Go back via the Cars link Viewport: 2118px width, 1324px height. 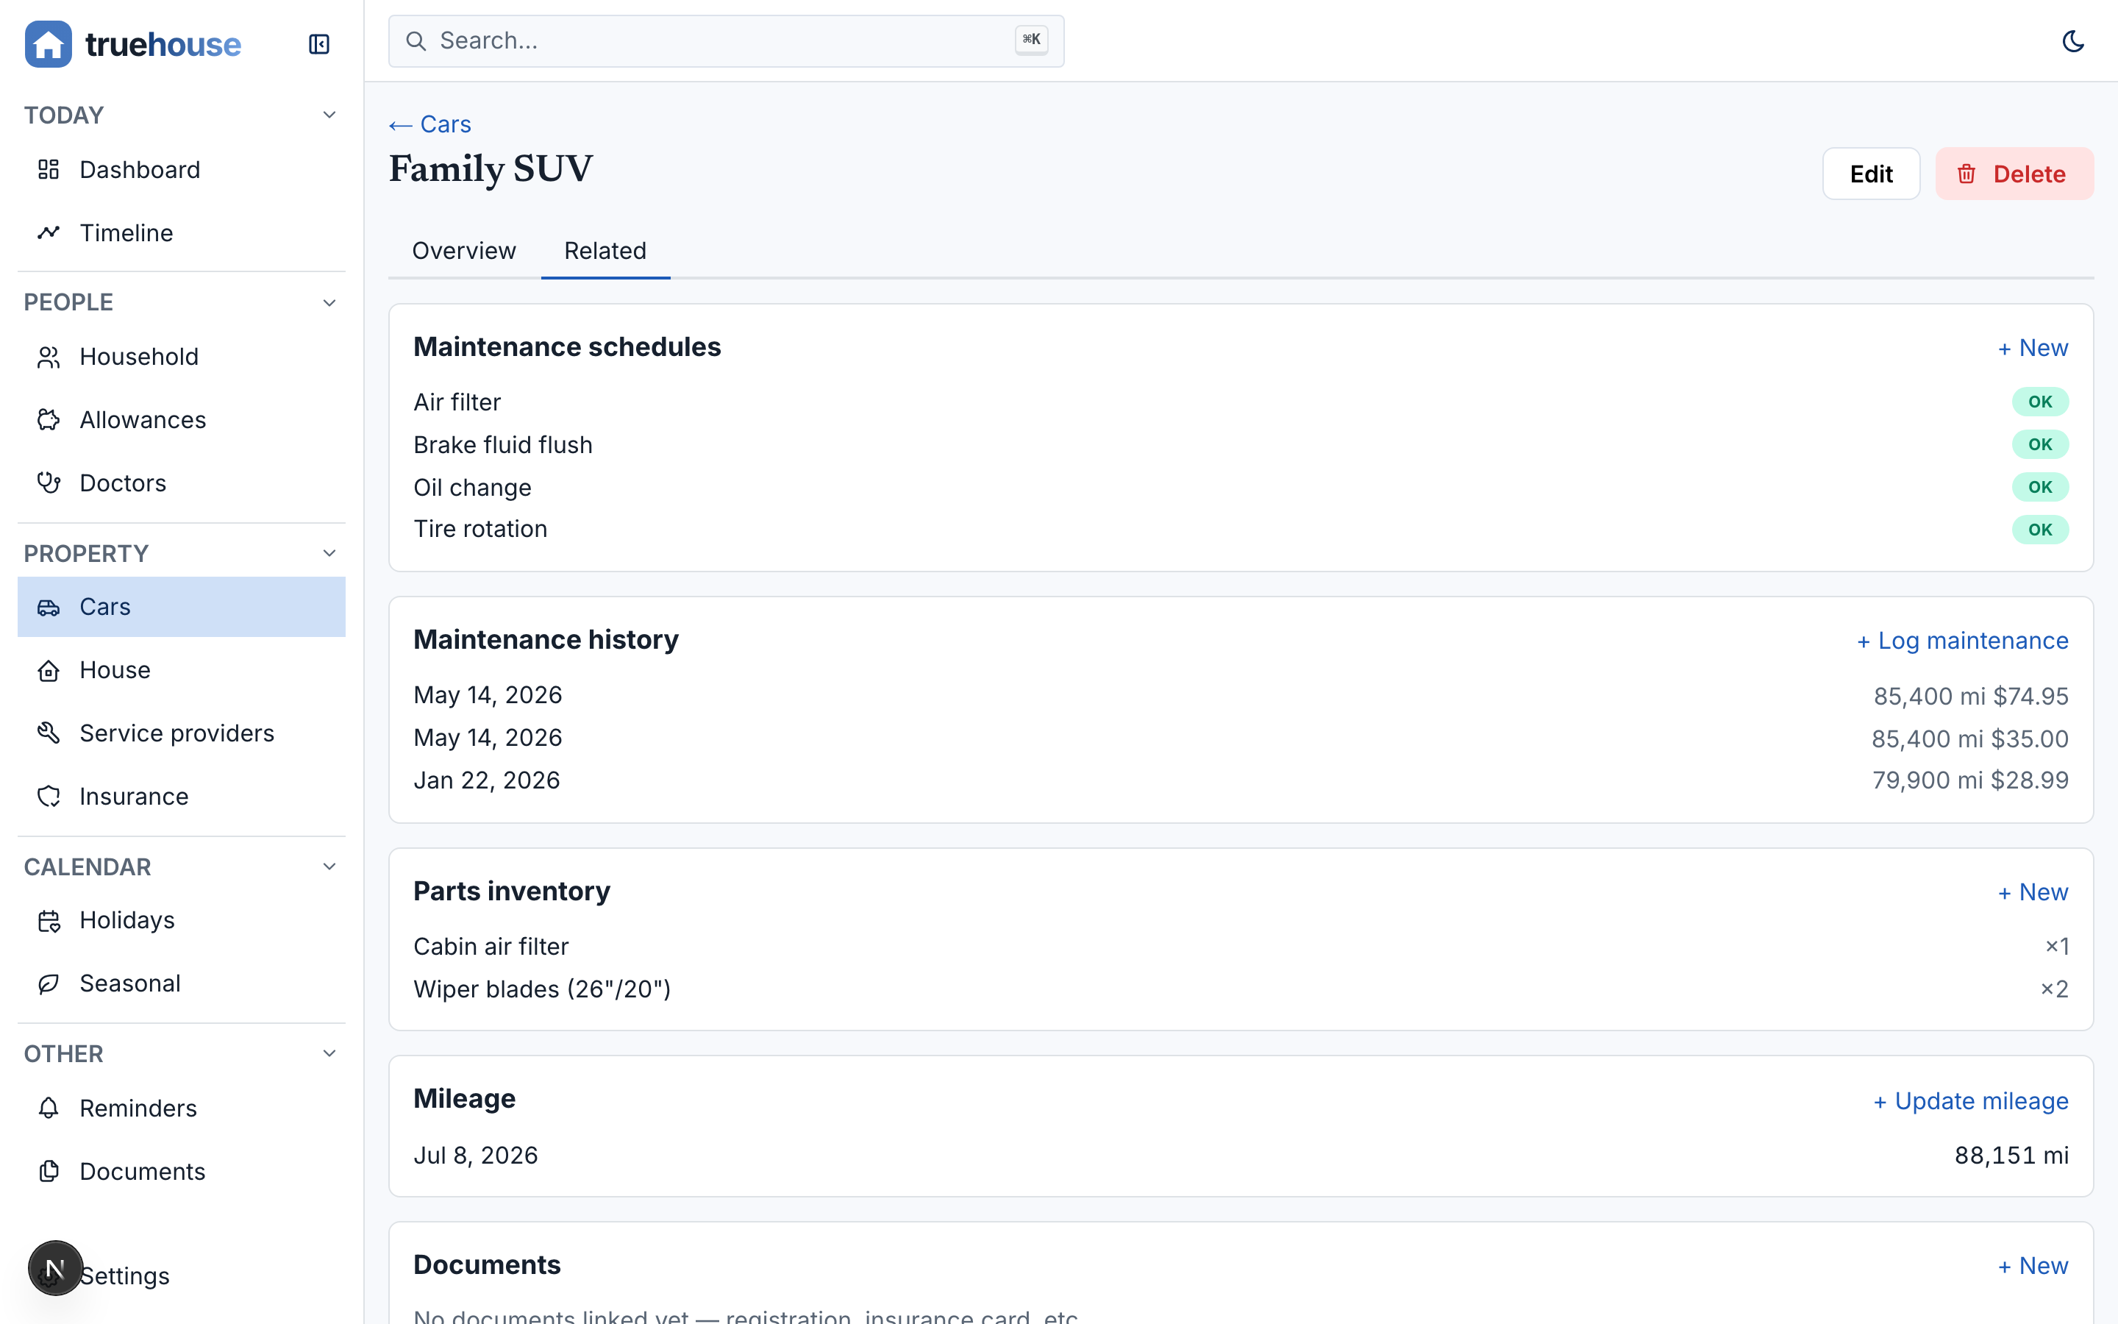coord(429,124)
